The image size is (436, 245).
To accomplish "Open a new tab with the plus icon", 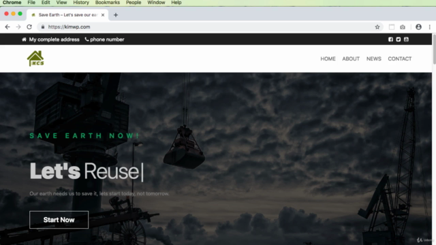I will [116, 15].
